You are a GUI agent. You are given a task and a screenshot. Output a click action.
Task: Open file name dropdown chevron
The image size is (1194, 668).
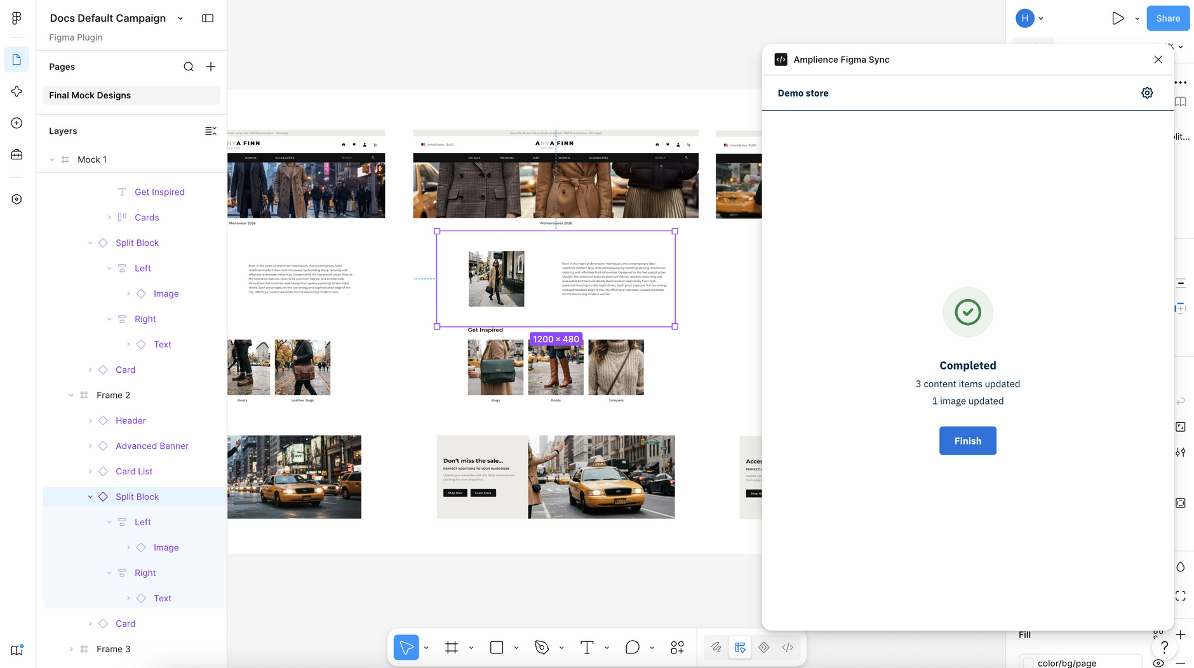[x=180, y=18]
